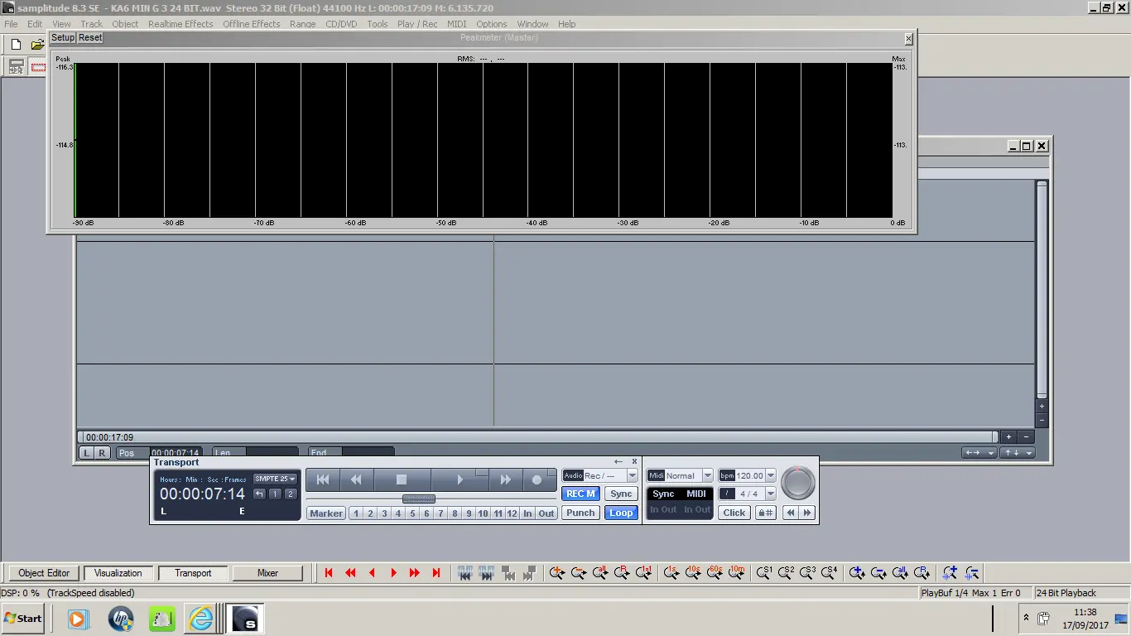Click the Peakmeter Reset button
This screenshot has height=636, width=1131.
(90, 37)
